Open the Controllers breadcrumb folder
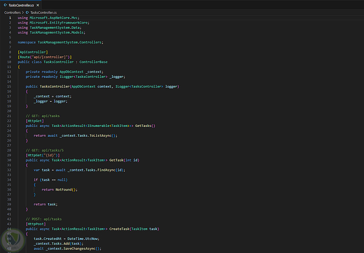The width and height of the screenshot is (364, 253). click(12, 12)
